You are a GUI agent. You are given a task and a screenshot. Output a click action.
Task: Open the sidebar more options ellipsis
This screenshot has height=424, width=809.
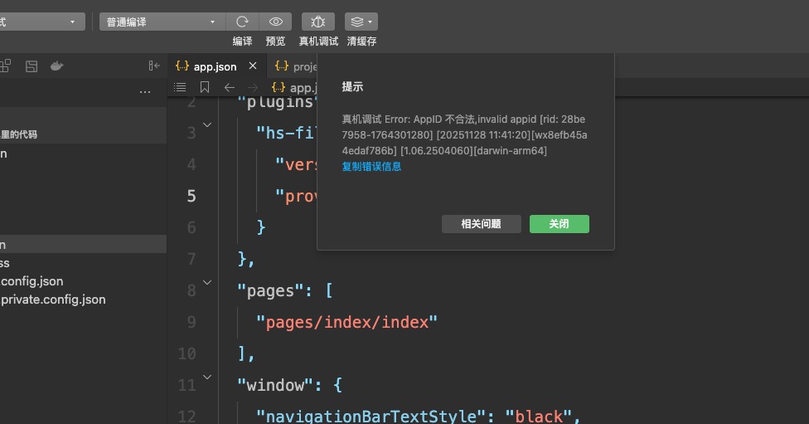click(145, 91)
